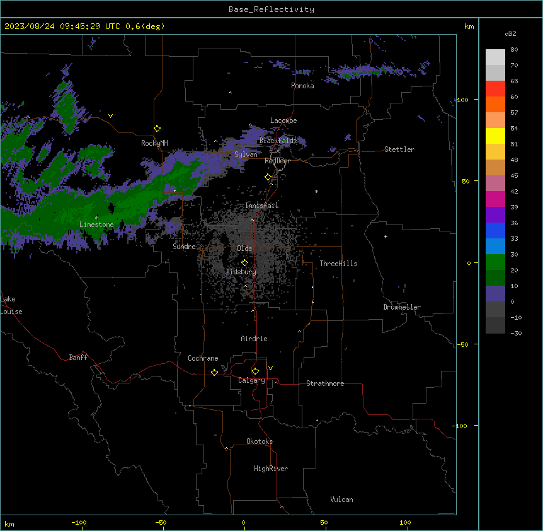Pick the yellow 51 dBZ legend swatch

(x=495, y=136)
